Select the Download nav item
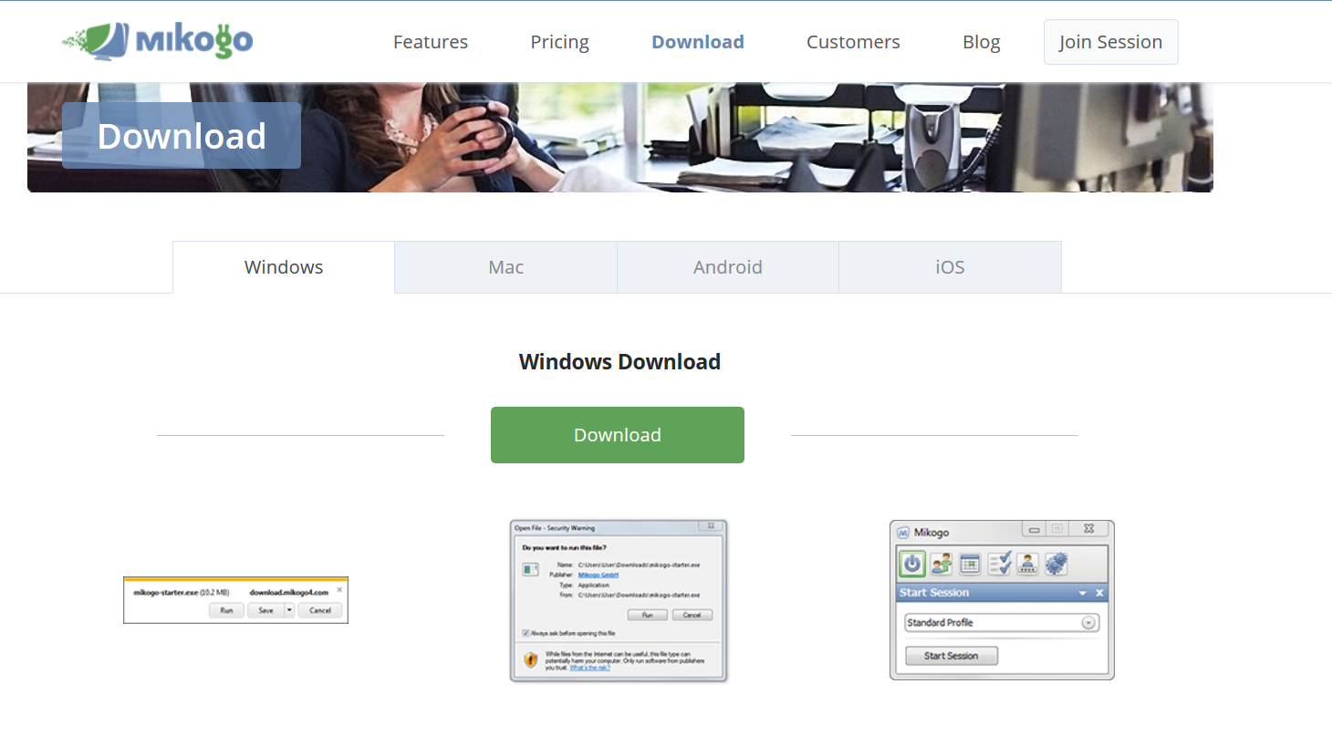1332x736 pixels. tap(698, 42)
